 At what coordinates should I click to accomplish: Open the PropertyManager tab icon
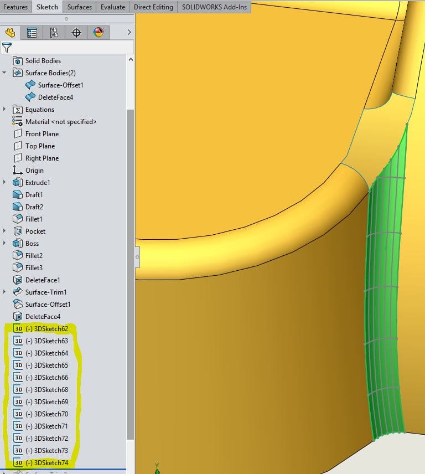(x=32, y=33)
